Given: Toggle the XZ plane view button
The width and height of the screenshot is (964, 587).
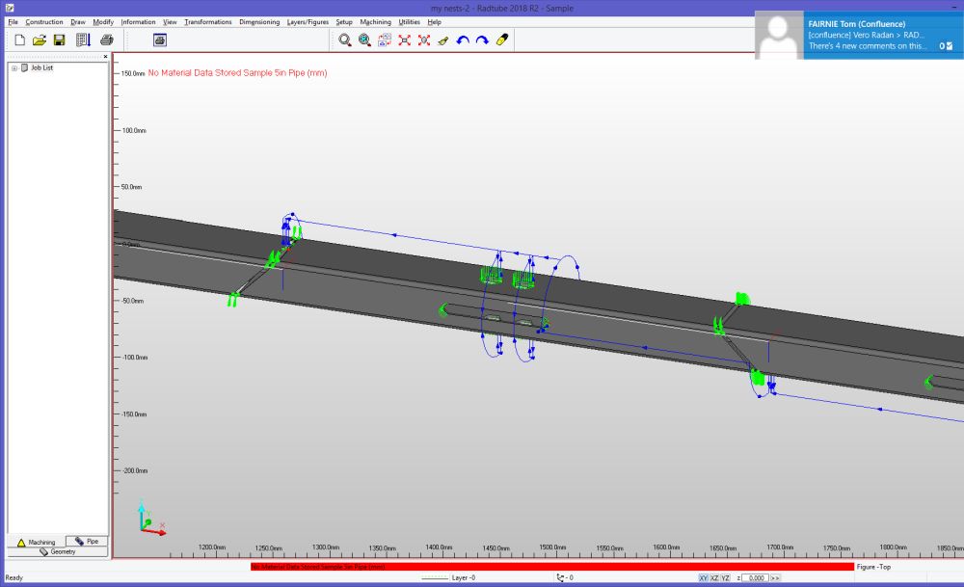Looking at the screenshot, I should point(714,577).
